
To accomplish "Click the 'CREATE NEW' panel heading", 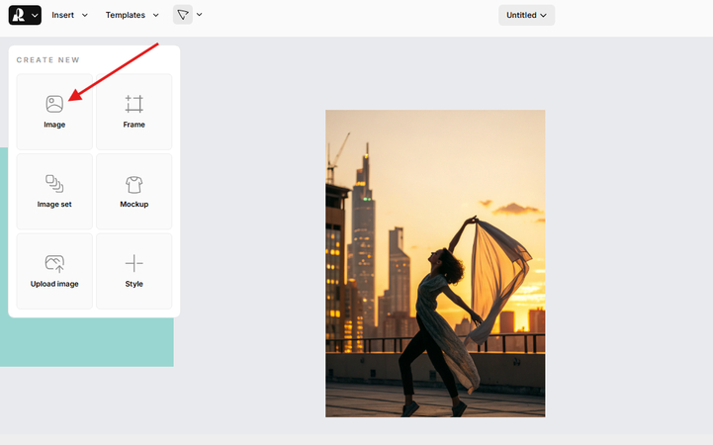I will pos(47,60).
